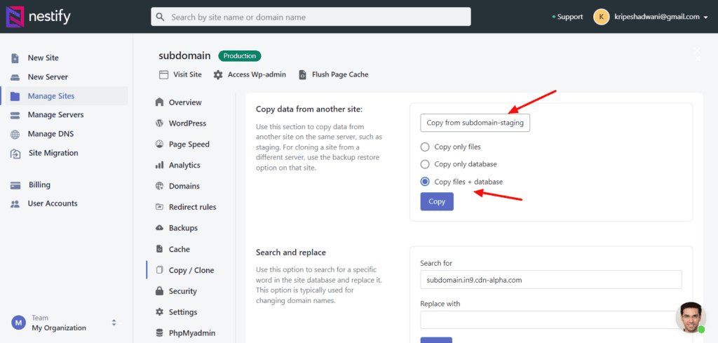Click the Cache file icon
The height and width of the screenshot is (343, 718).
click(x=159, y=249)
